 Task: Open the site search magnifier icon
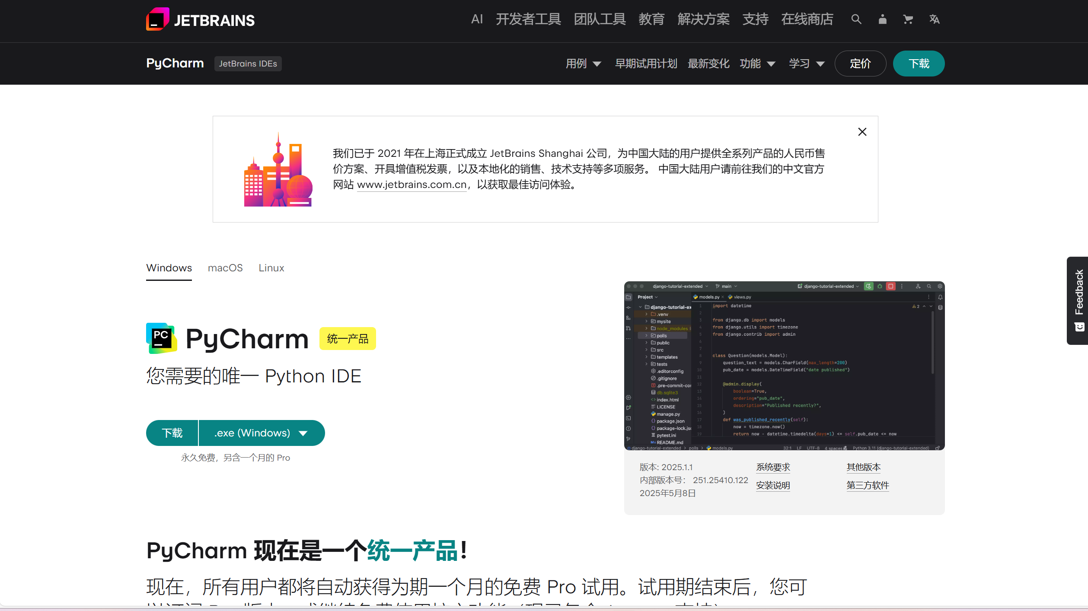pos(856,19)
